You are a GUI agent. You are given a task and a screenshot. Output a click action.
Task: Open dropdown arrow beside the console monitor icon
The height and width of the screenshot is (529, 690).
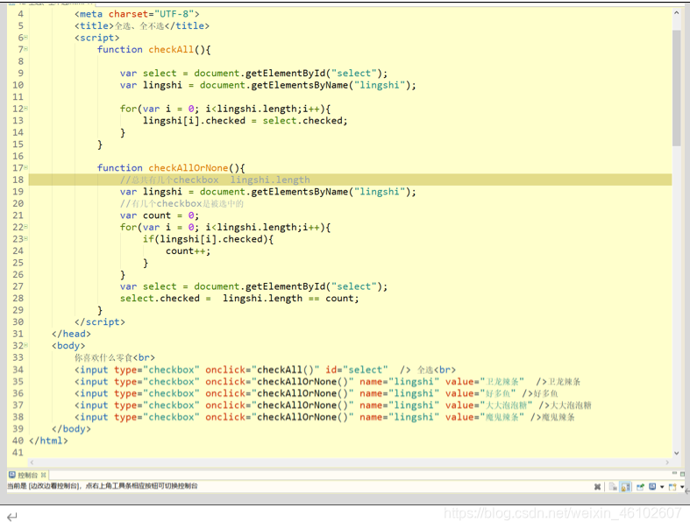662,487
